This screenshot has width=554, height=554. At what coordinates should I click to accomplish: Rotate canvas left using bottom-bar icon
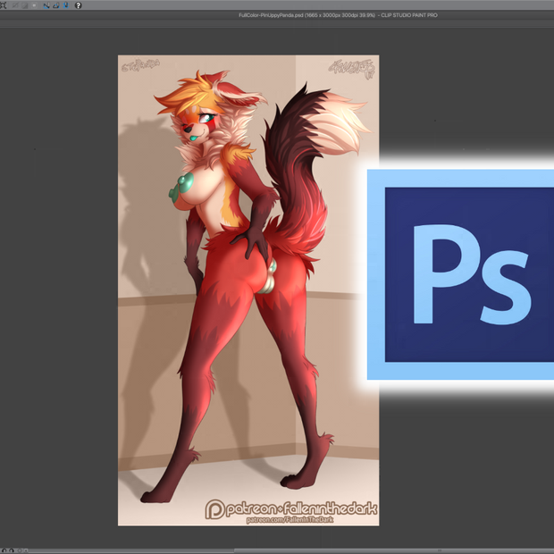point(4,550)
